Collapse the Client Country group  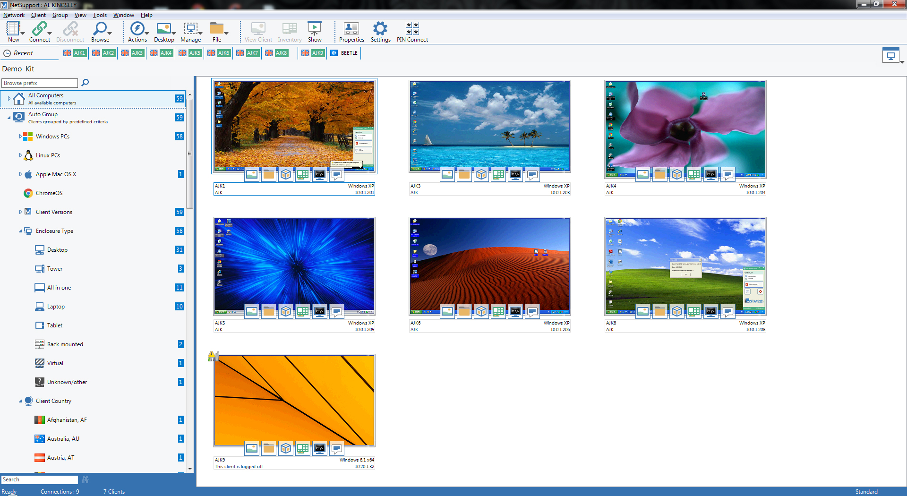point(20,401)
